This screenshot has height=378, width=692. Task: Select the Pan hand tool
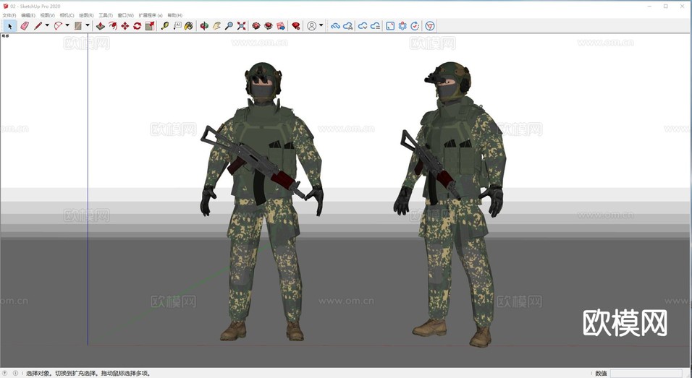pos(216,26)
